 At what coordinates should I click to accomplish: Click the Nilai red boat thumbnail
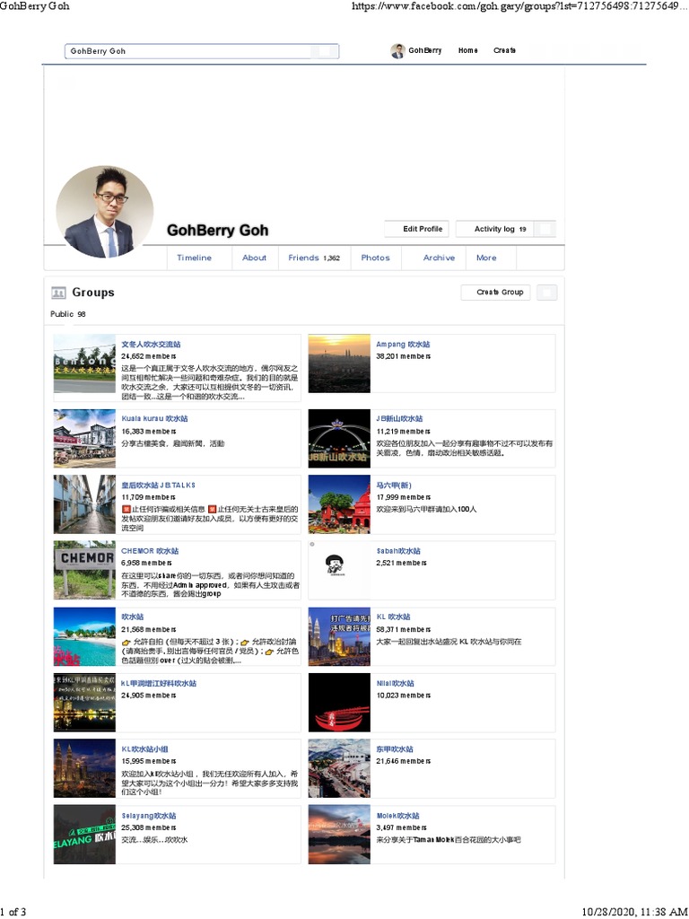339,703
